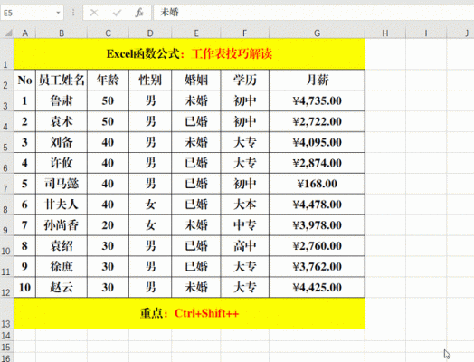
Task: Select the cell containing 袁绍
Action: click(62, 246)
